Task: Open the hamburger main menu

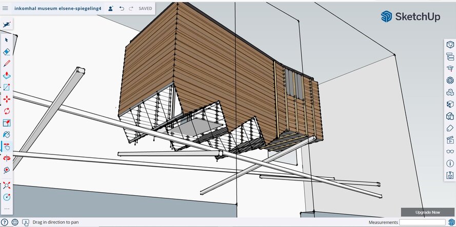Action: pos(5,8)
